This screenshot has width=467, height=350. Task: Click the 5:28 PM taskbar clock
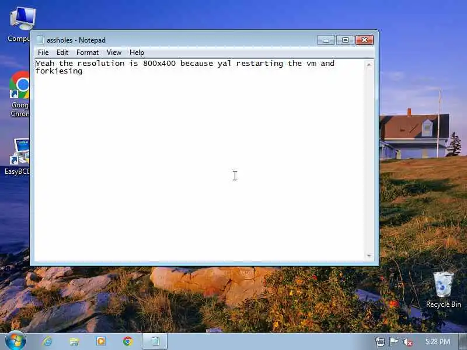tap(437, 342)
